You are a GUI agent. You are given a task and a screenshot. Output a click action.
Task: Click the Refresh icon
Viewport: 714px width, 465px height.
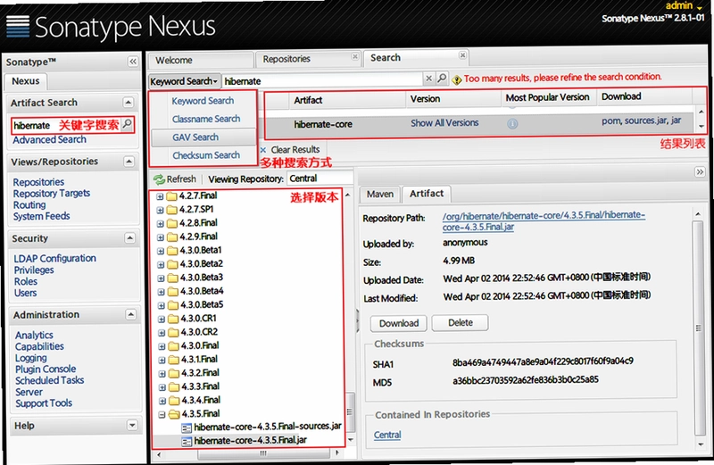(x=159, y=179)
